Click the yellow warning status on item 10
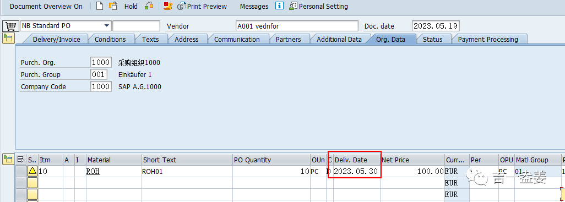Viewport: 565px width, 202px height. point(32,171)
